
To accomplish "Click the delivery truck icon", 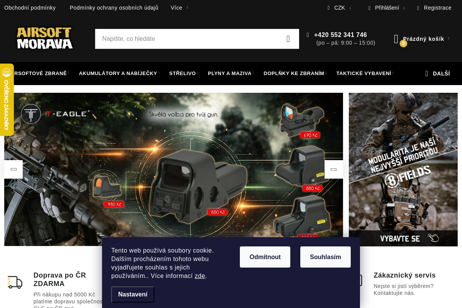I will [x=15, y=282].
